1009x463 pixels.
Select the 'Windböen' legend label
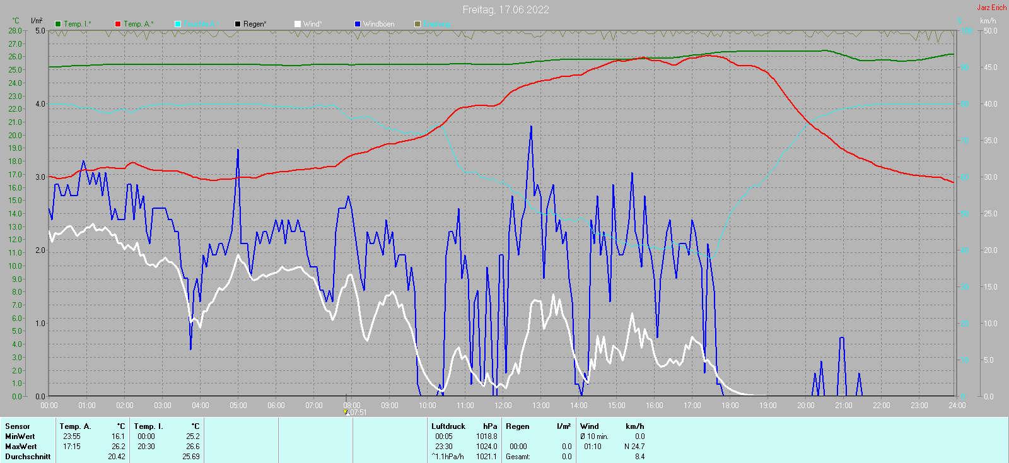click(379, 24)
